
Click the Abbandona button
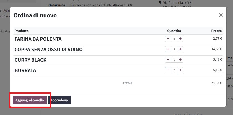tap(59, 100)
